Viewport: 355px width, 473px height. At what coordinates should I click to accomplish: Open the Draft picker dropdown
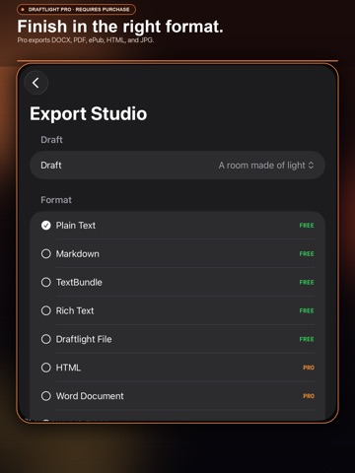[x=177, y=166]
